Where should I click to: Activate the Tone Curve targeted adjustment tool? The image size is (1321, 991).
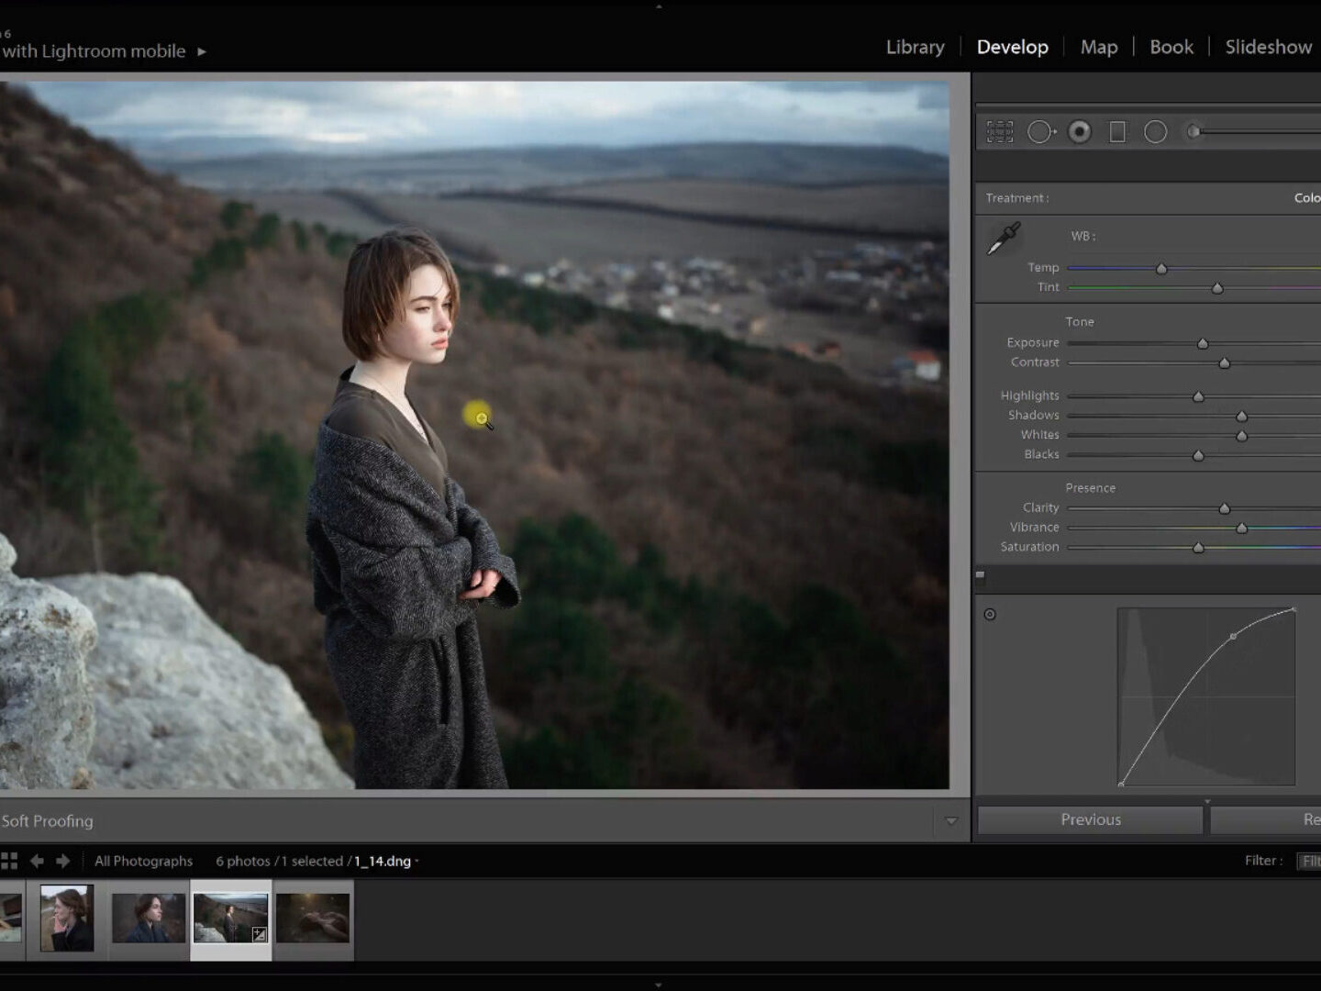point(990,615)
